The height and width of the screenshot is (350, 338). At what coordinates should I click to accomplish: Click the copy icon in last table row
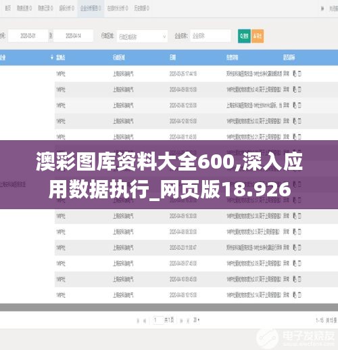point(295,294)
